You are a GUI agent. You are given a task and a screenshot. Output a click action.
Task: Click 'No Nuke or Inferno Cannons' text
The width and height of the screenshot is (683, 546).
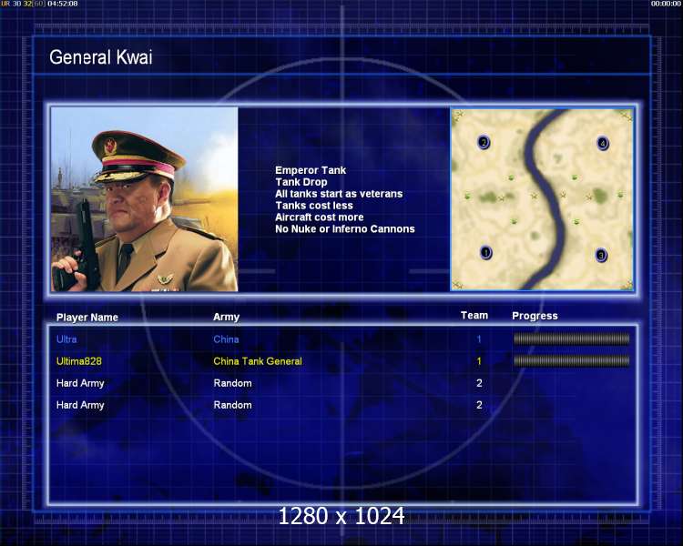pyautogui.click(x=345, y=229)
